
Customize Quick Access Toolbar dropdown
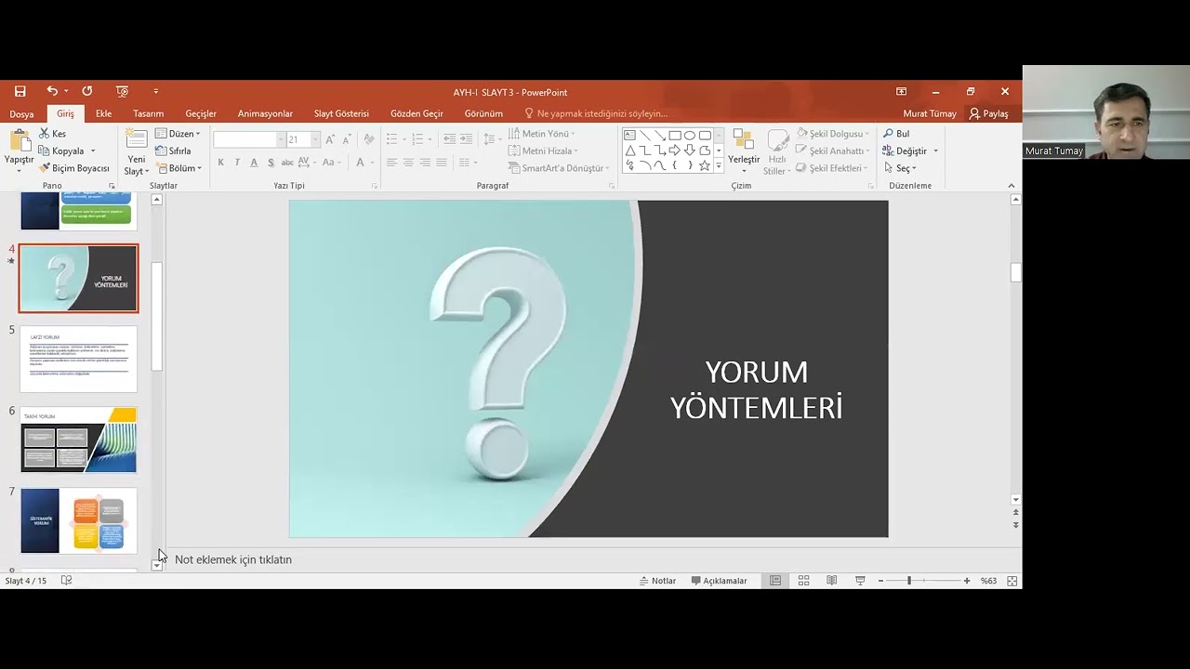point(155,91)
